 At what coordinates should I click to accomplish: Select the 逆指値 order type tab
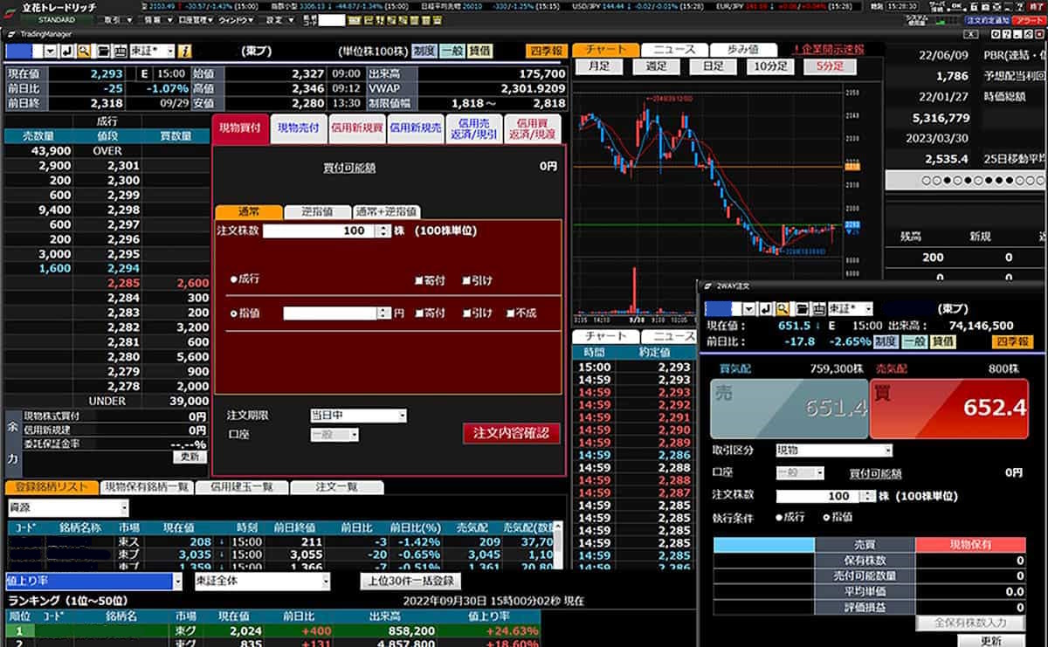[317, 211]
